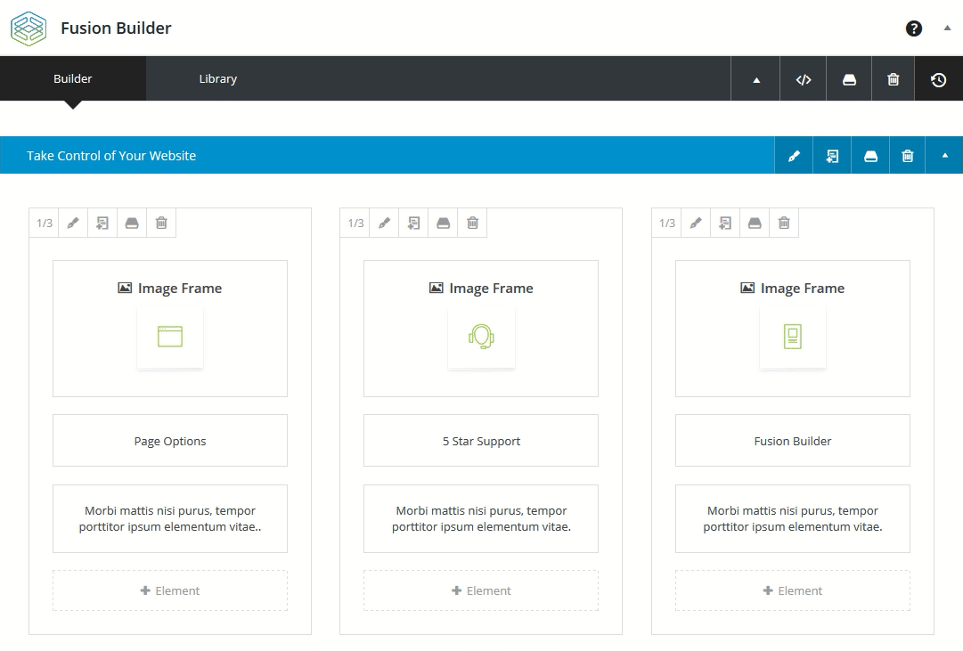Add an Element to the first column
The width and height of the screenshot is (963, 651).
tap(170, 590)
